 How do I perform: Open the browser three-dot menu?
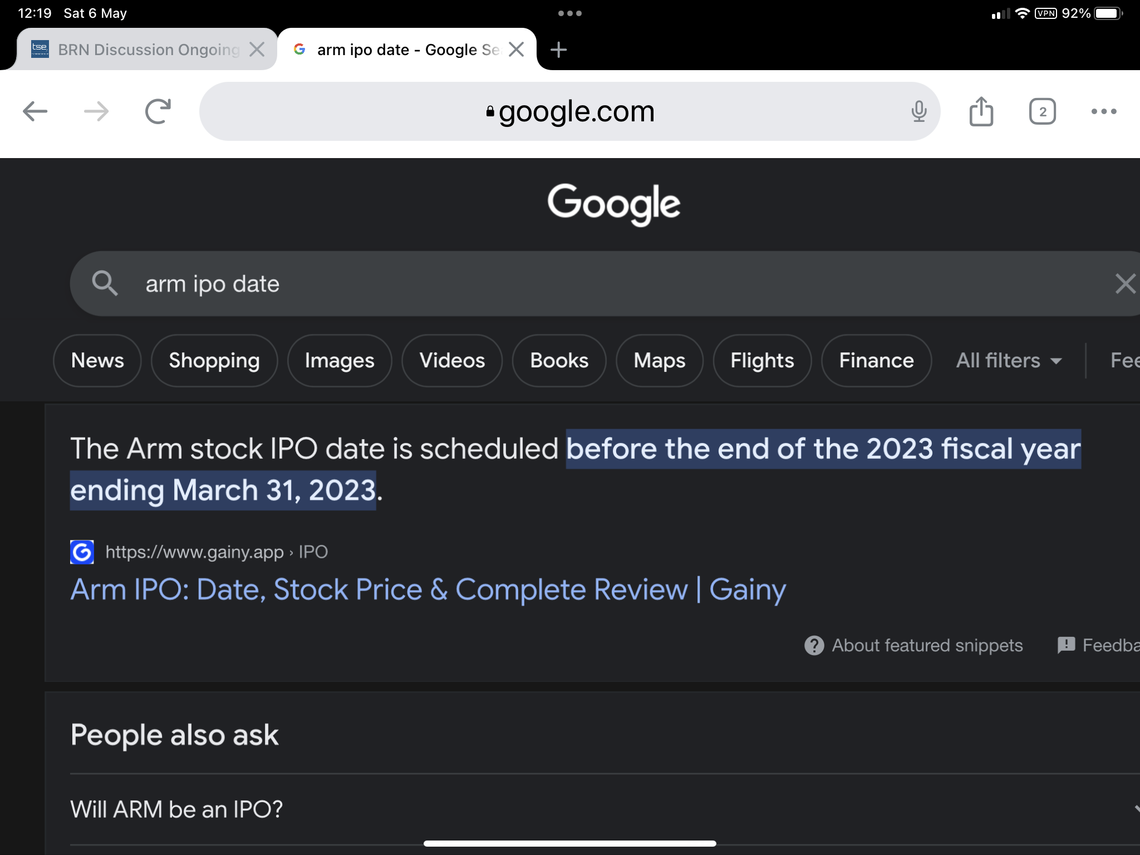[x=1104, y=111]
